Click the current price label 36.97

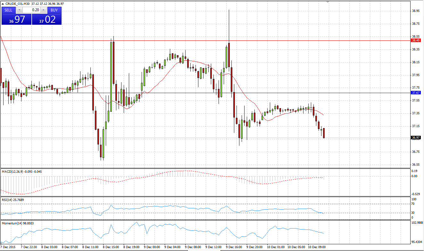(x=416, y=137)
